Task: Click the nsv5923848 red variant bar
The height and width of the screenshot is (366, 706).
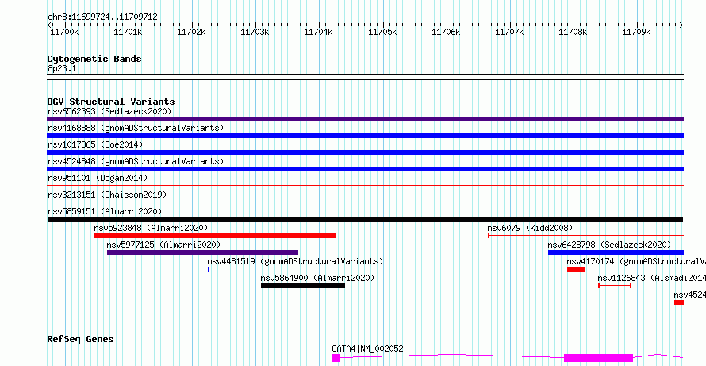Action: (x=215, y=236)
